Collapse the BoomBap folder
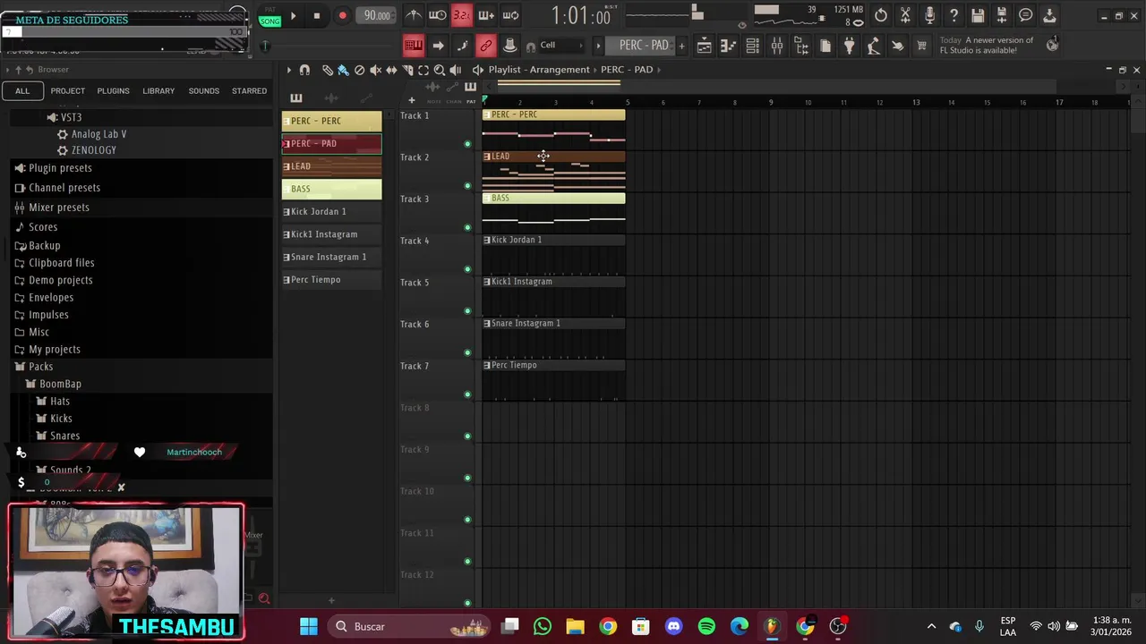Viewport: 1146px width, 644px height. 60,384
